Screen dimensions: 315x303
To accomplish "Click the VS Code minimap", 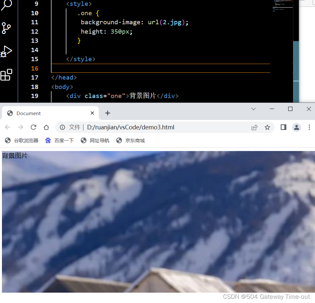I will 282,6.
